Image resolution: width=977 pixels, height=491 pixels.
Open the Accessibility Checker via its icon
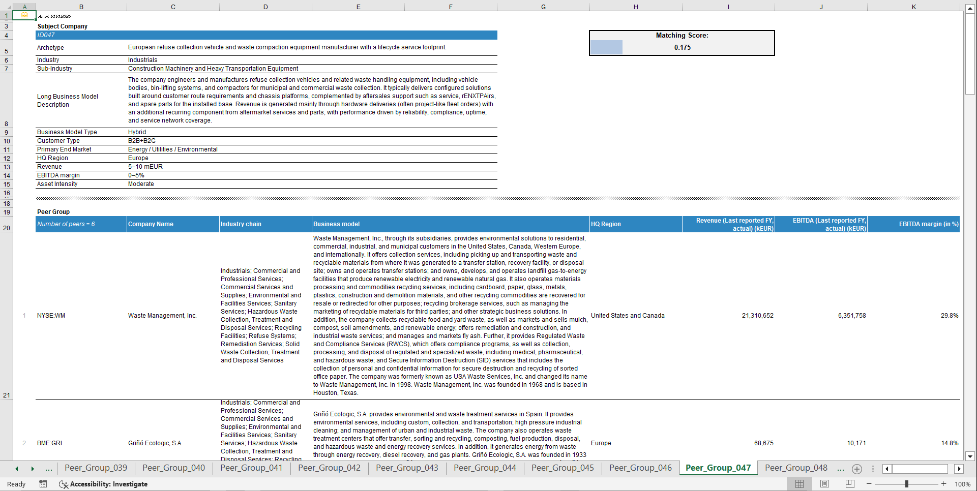(x=64, y=484)
